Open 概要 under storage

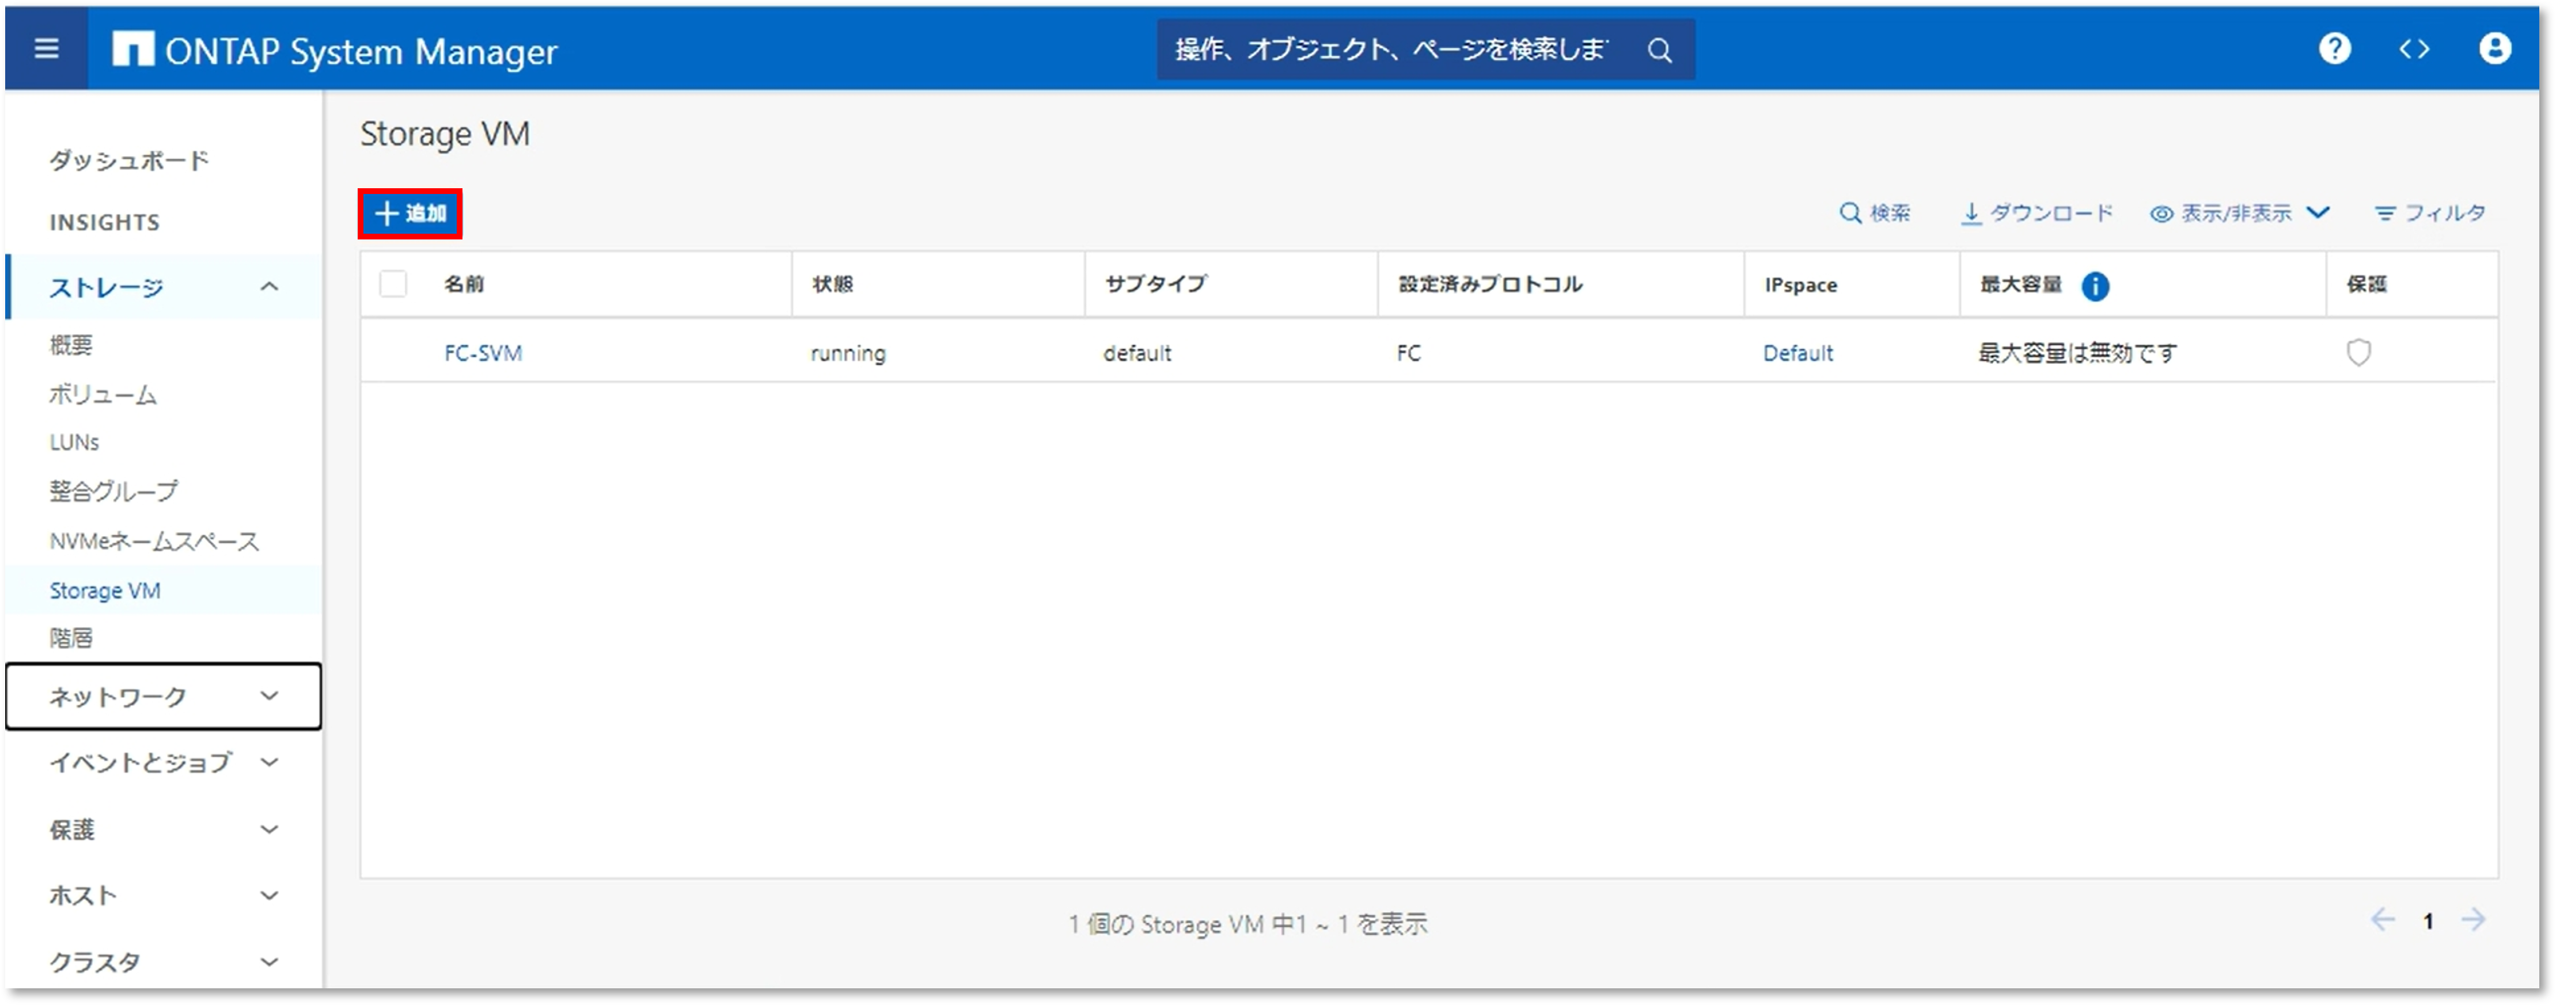tap(70, 345)
